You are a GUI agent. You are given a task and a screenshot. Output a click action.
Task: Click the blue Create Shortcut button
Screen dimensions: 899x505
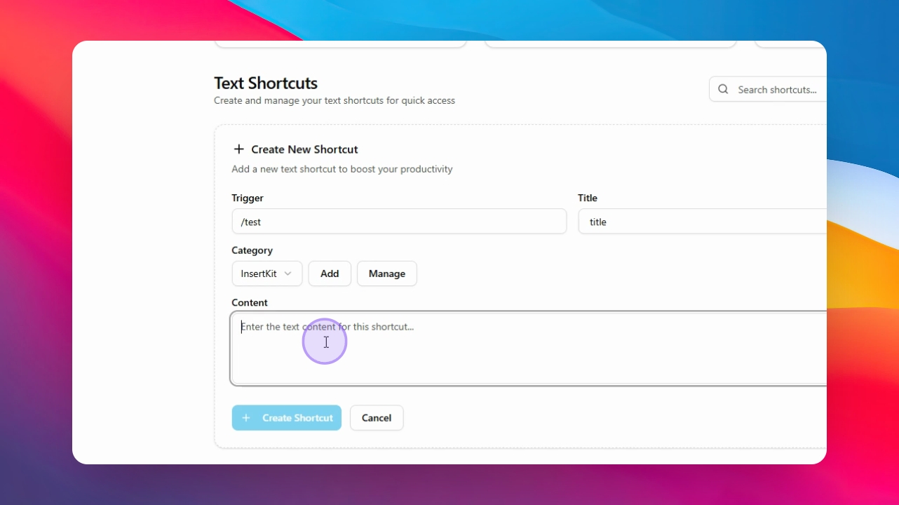(x=287, y=418)
